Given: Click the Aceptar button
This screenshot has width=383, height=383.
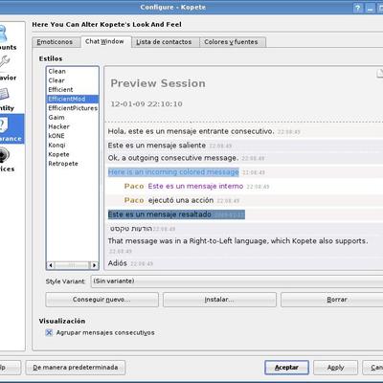Looking at the screenshot, I should tap(286, 368).
